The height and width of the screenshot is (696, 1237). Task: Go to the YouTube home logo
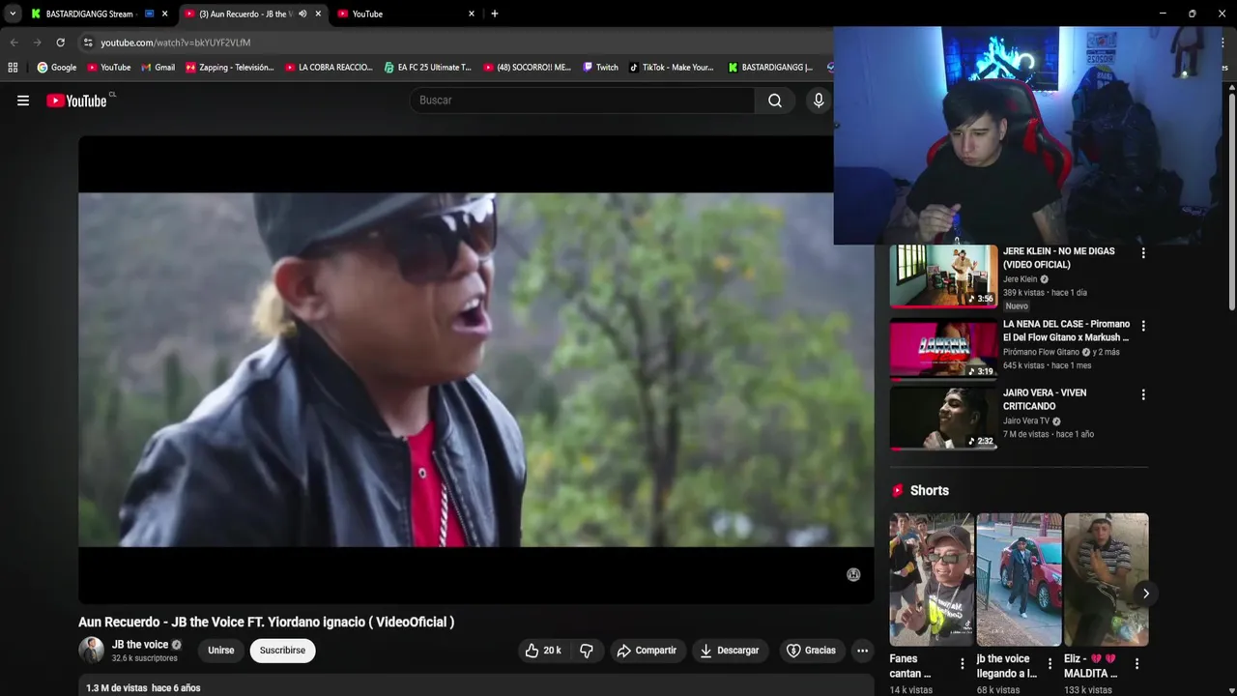point(76,101)
